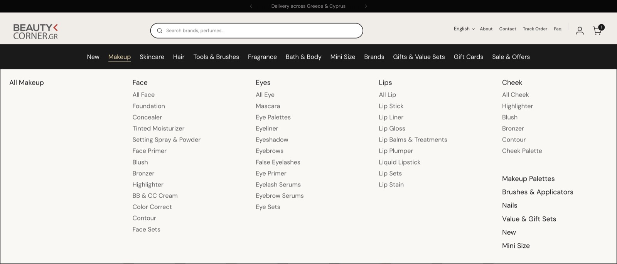617x264 pixels.
Task: Open the Sale & Offers menu
Action: point(511,57)
